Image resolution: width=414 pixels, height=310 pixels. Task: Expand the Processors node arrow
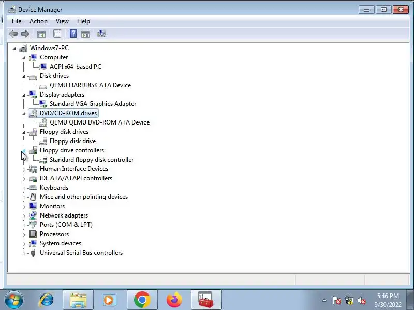pos(24,235)
